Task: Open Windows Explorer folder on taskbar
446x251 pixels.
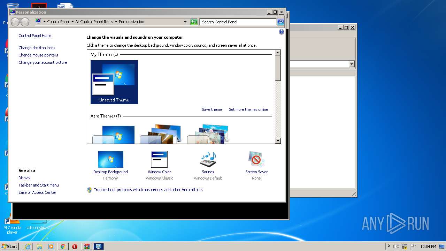Action: (39, 246)
